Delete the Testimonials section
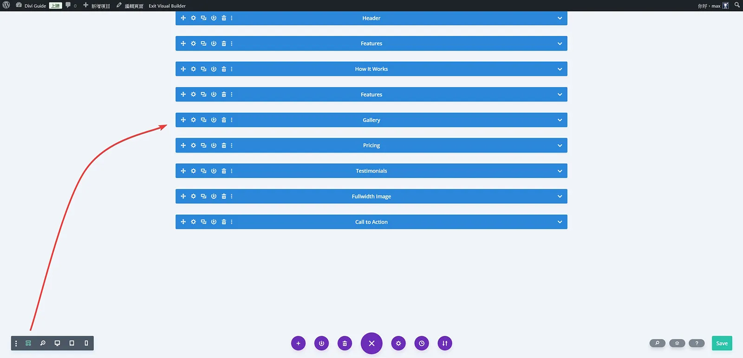 click(224, 171)
